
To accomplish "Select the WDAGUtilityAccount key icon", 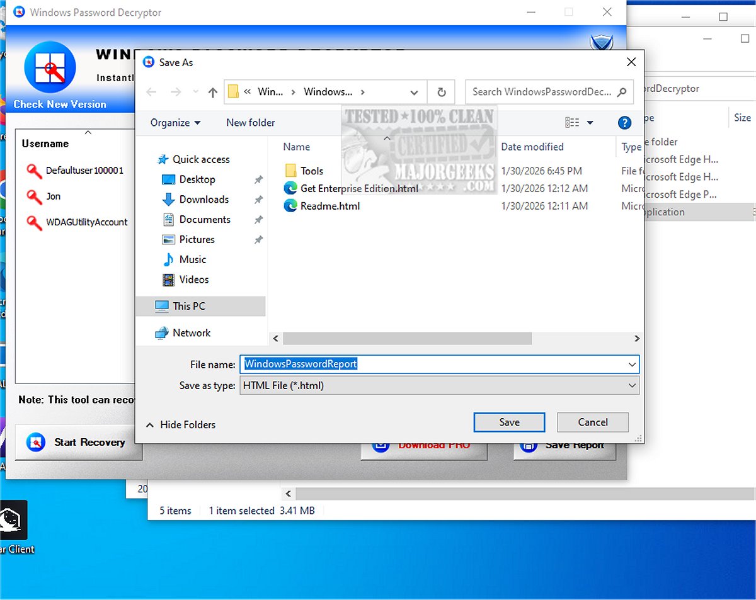I will pyautogui.click(x=34, y=222).
